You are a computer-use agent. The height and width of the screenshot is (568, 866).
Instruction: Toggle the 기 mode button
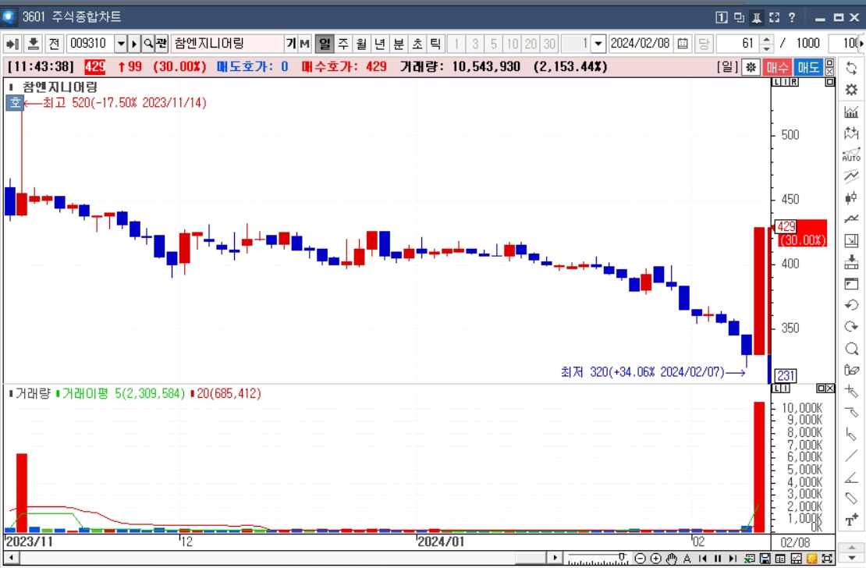290,43
